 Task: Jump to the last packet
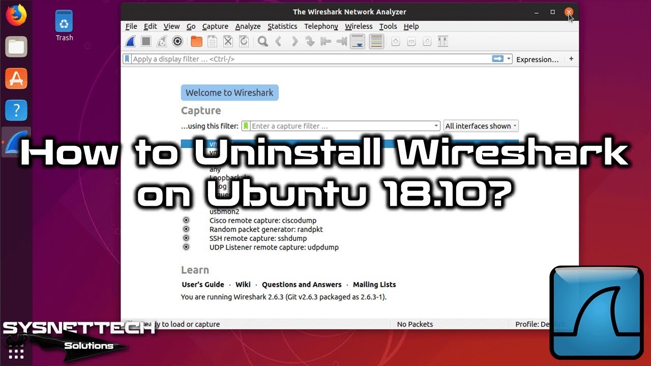tap(342, 41)
